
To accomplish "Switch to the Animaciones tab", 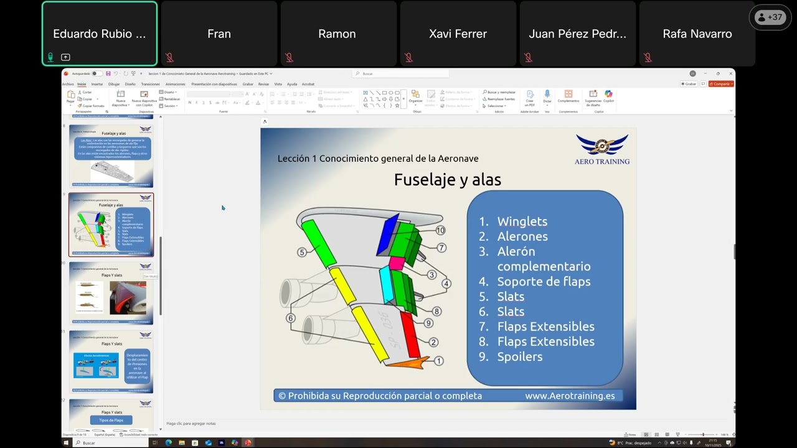I will coord(176,84).
